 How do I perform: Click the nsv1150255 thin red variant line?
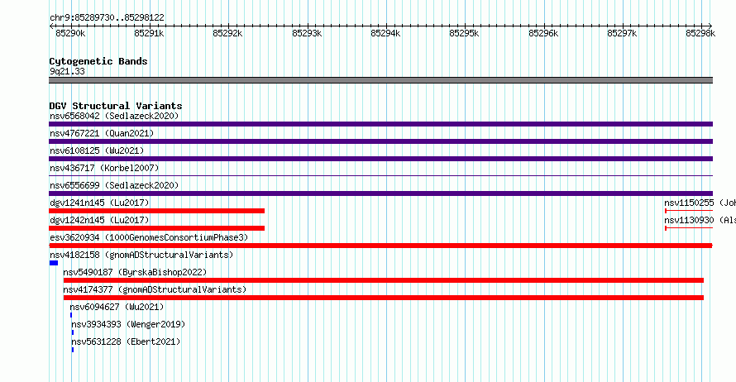pos(689,211)
